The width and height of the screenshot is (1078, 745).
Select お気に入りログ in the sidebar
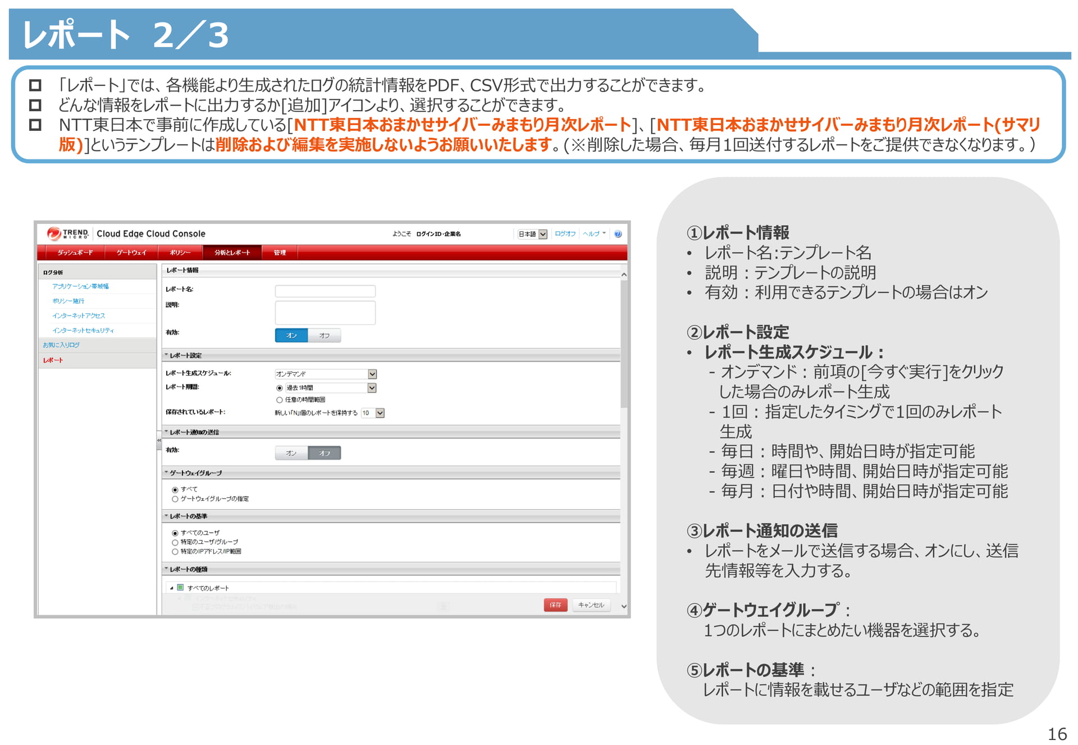(x=61, y=345)
